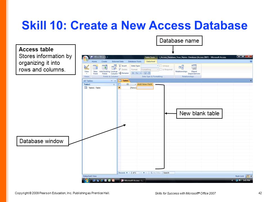This screenshot has height=202, width=270.
Task: Click the new-record row selector asterisk
Action: 119,88
